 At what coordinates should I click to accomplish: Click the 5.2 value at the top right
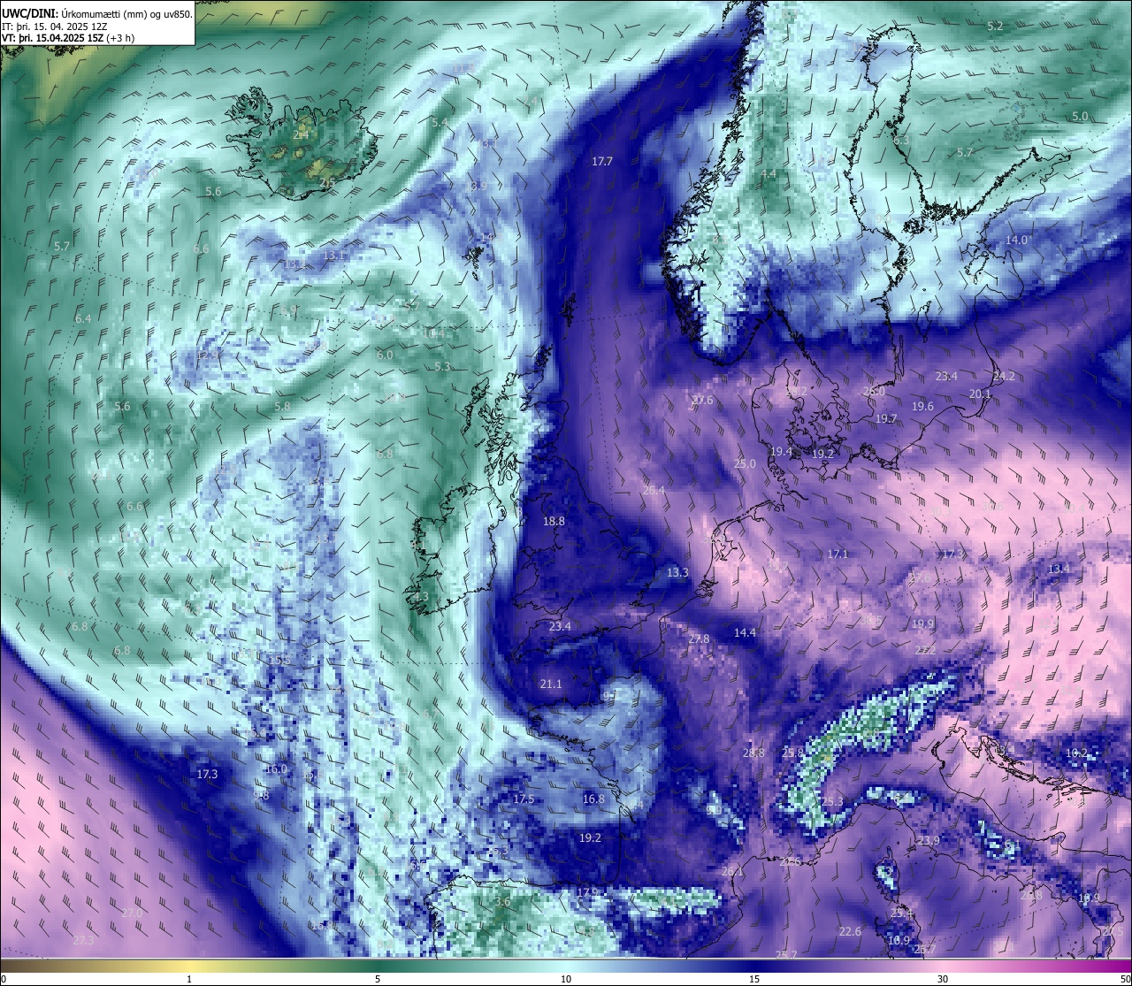995,26
